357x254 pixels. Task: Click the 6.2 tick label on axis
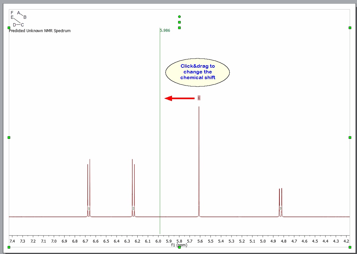[138, 241]
